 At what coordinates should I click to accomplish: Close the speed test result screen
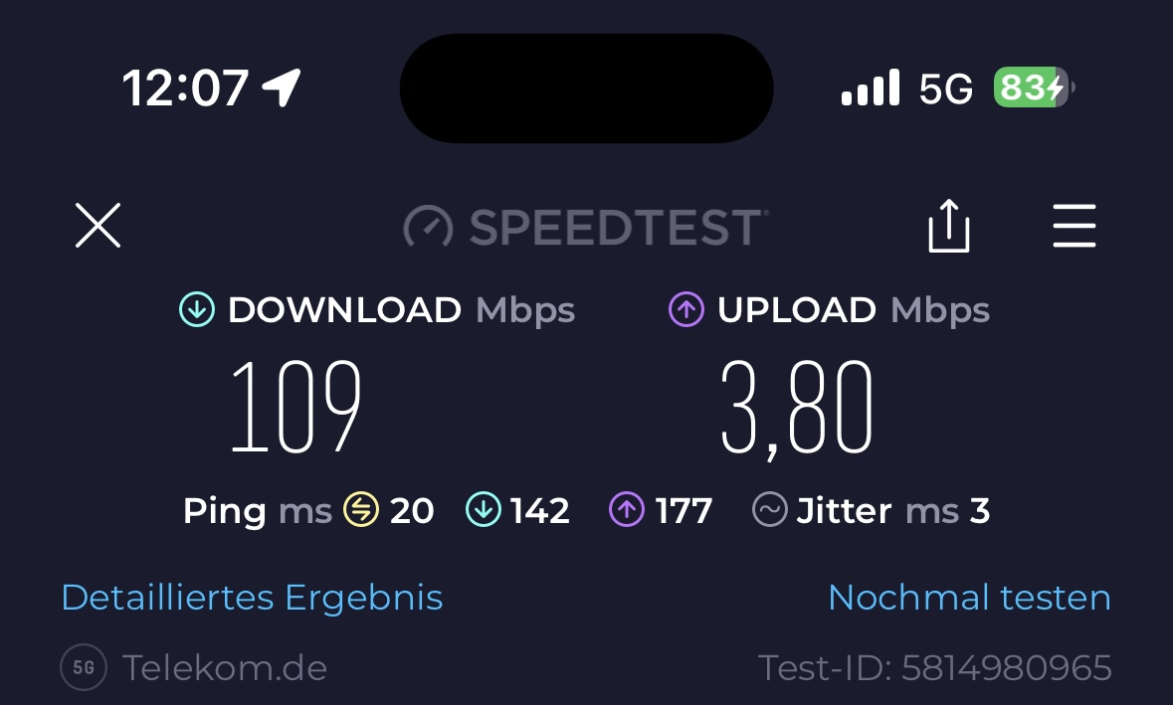(x=98, y=227)
